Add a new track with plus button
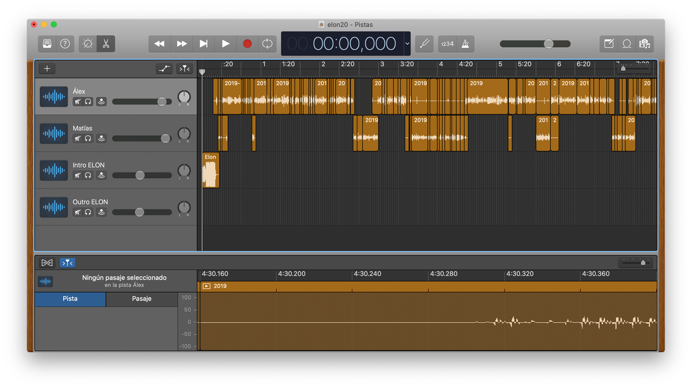This screenshot has height=389, width=692. 47,69
